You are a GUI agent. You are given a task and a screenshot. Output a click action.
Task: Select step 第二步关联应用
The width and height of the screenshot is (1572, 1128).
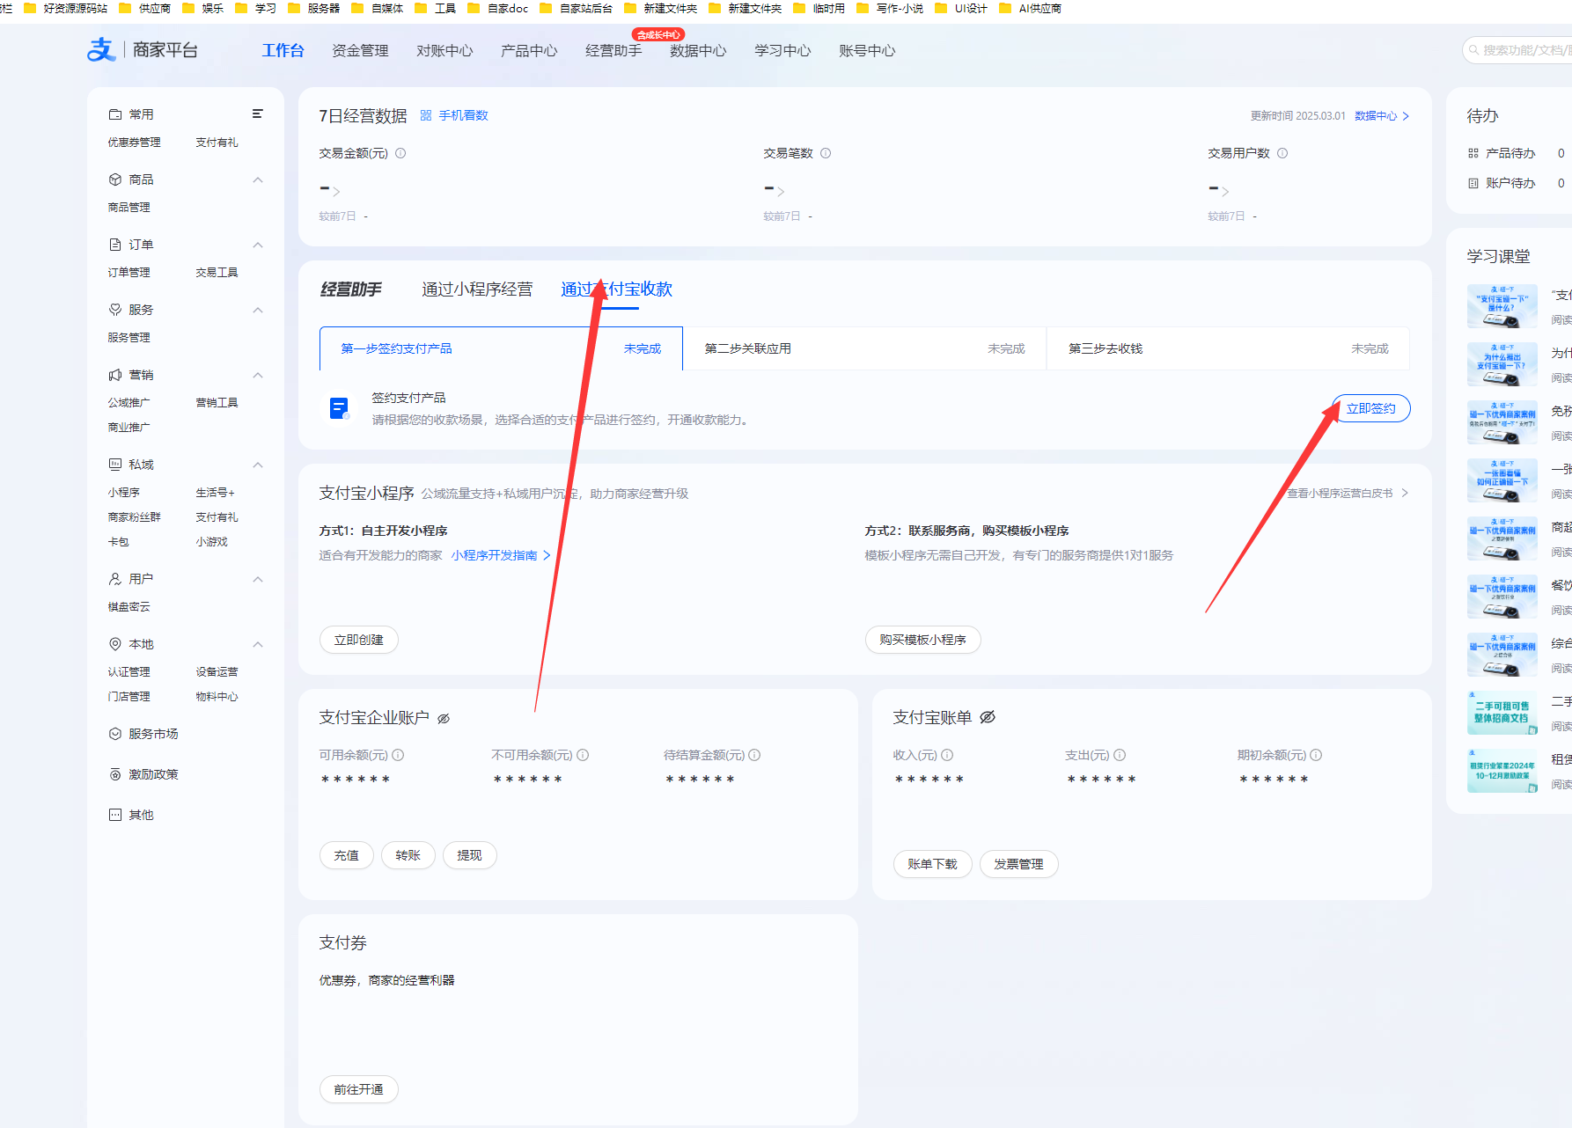(864, 348)
